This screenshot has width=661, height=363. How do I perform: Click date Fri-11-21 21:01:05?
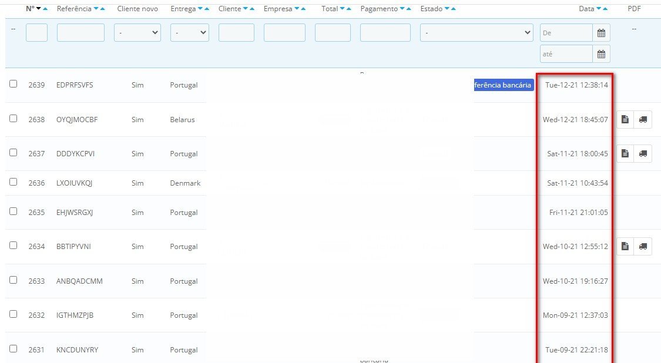coord(579,213)
